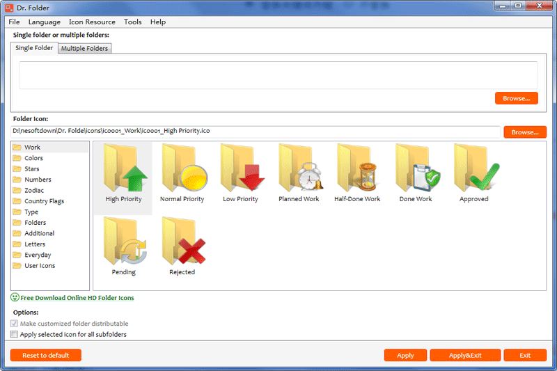The width and height of the screenshot is (557, 371).
Task: Click the Apply&Exit button
Action: click(x=465, y=355)
